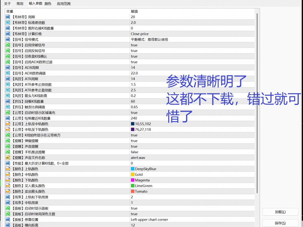Click the icon beside 【性能】最大历史计算K线数
The width and height of the screenshot is (303, 227).
click(8, 163)
